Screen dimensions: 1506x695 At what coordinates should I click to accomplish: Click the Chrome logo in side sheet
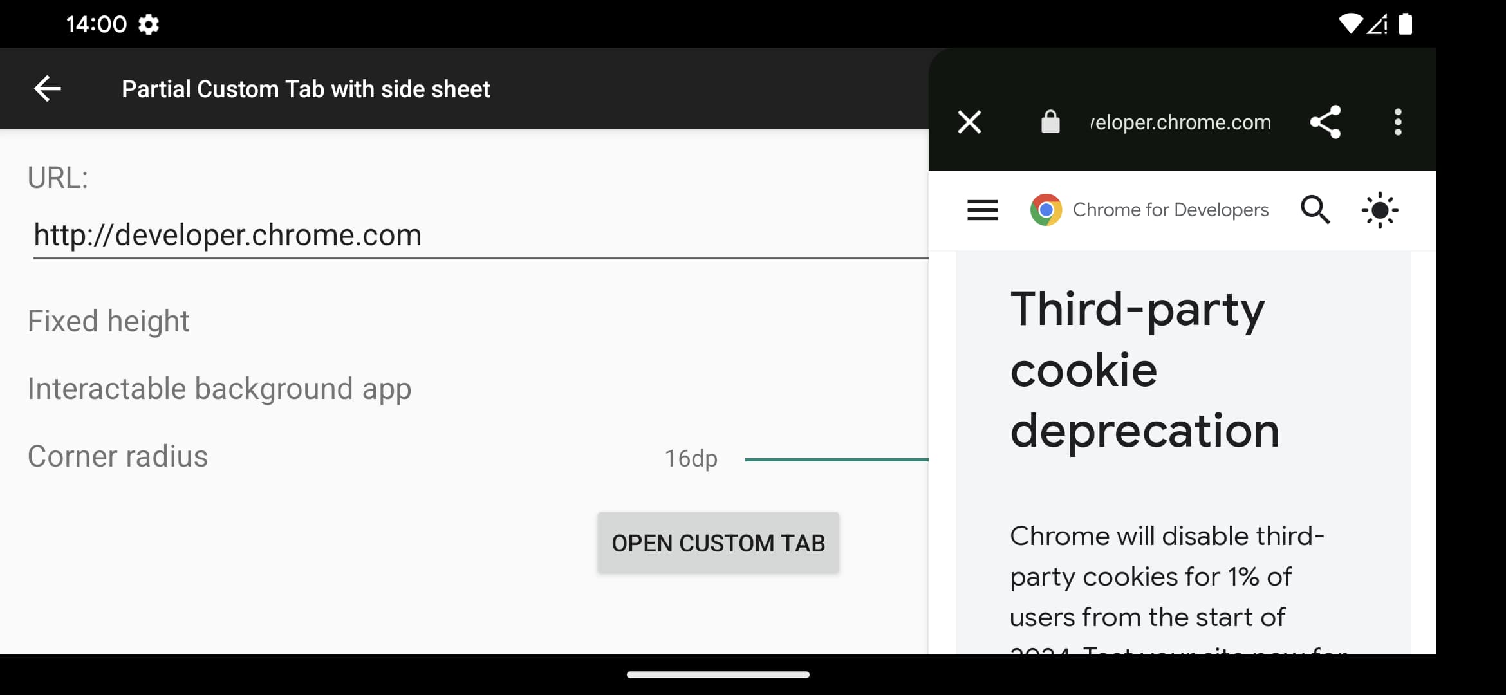[1045, 210]
